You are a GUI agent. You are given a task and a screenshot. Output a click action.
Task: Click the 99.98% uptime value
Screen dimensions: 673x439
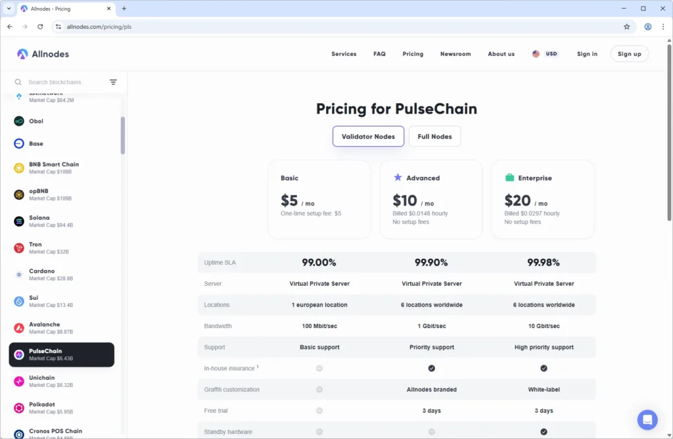tap(544, 262)
